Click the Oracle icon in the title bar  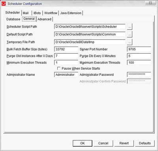click(4, 4)
